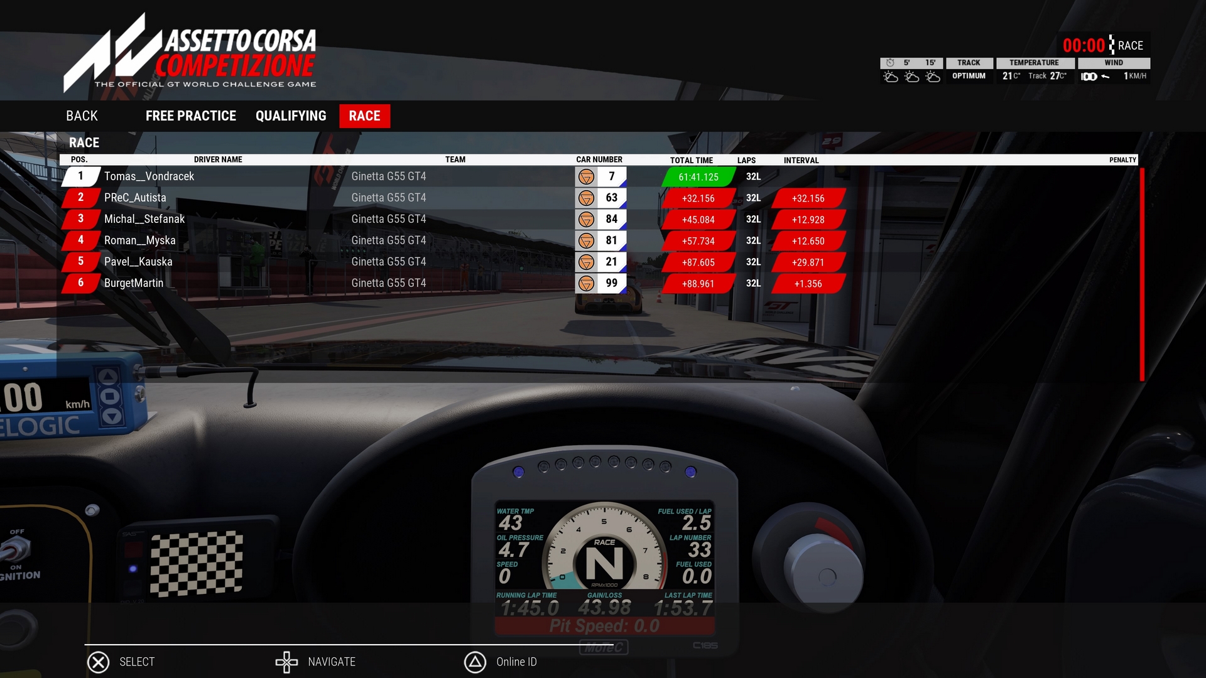This screenshot has height=678, width=1206.
Task: Click the forecast clock icon
Action: pos(890,63)
